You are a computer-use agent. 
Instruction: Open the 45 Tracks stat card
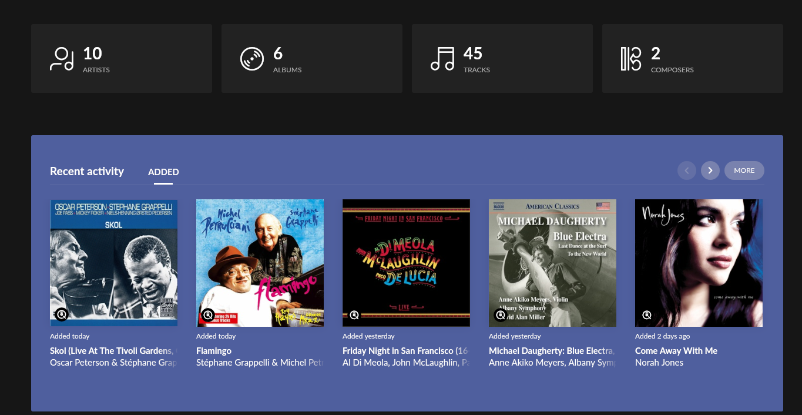click(502, 59)
